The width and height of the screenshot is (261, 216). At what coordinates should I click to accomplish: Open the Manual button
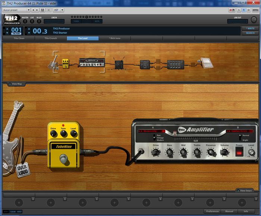coord(229,211)
